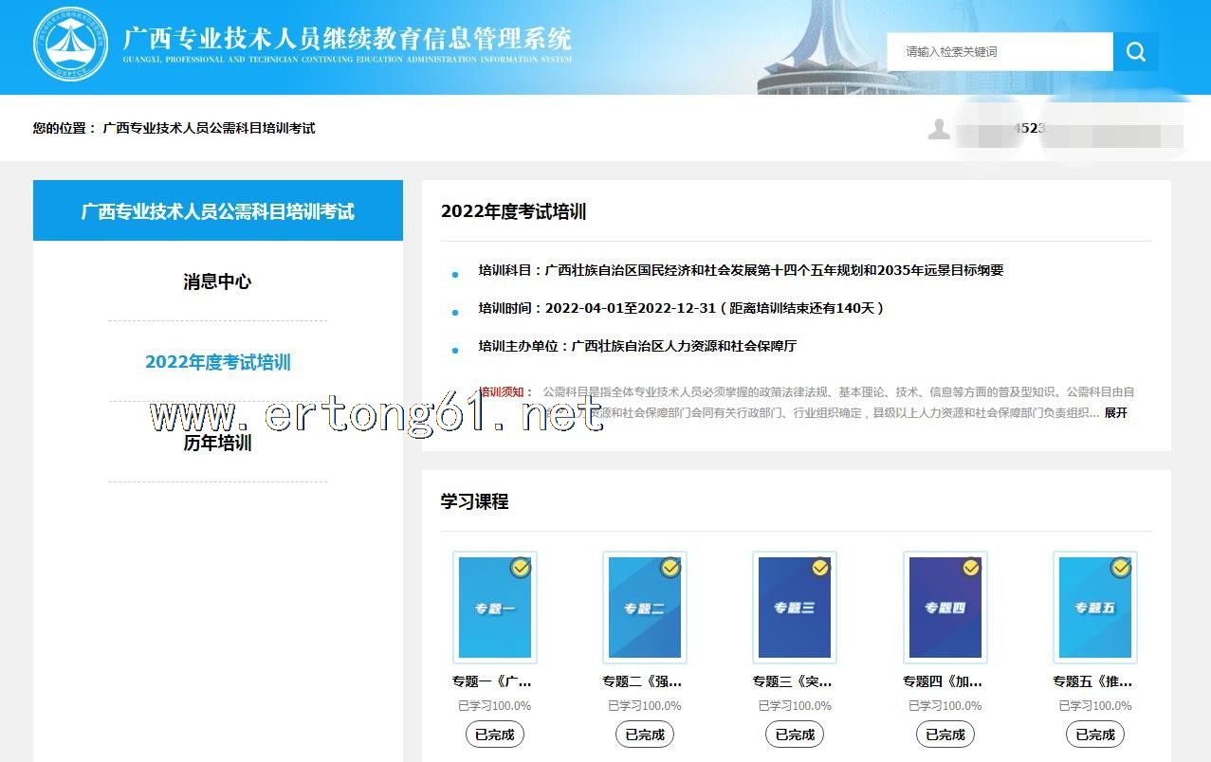Click the breadcrumb link 广西专业技术人员公需科目培训考试
1211x762 pixels.
pyautogui.click(x=209, y=128)
